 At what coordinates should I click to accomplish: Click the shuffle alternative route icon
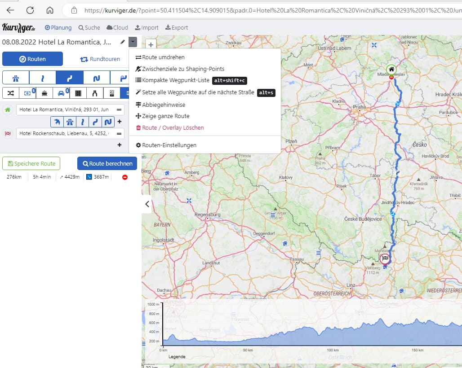click(11, 93)
